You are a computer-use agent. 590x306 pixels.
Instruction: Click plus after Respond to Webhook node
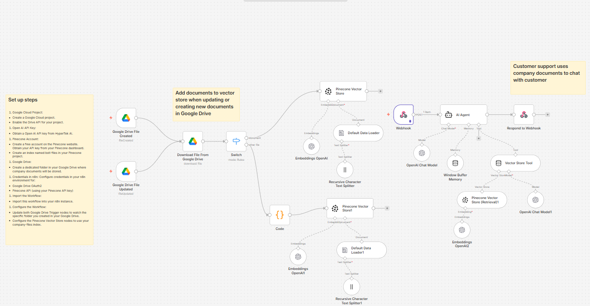(x=547, y=114)
